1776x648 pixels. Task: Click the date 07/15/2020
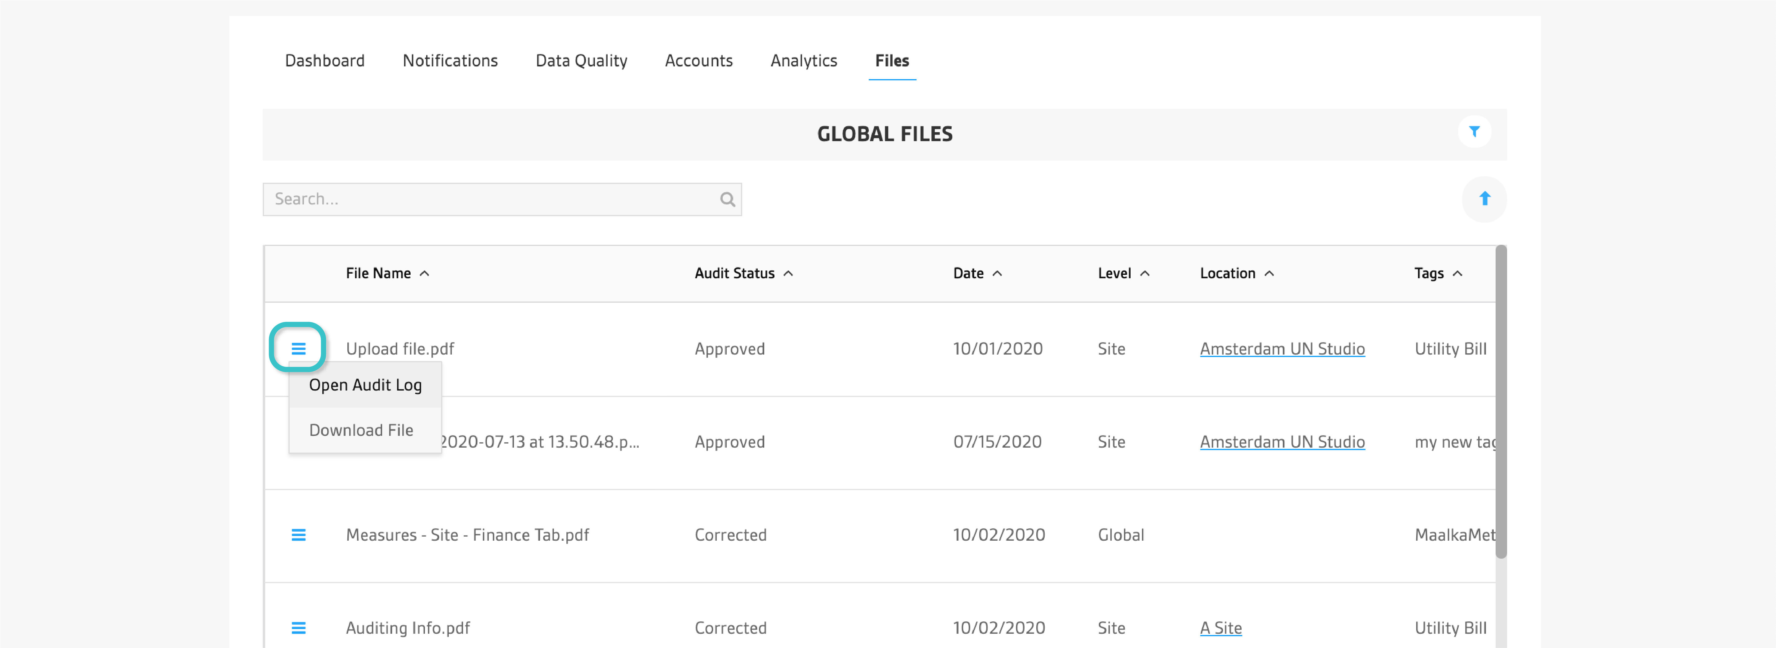[x=997, y=442]
